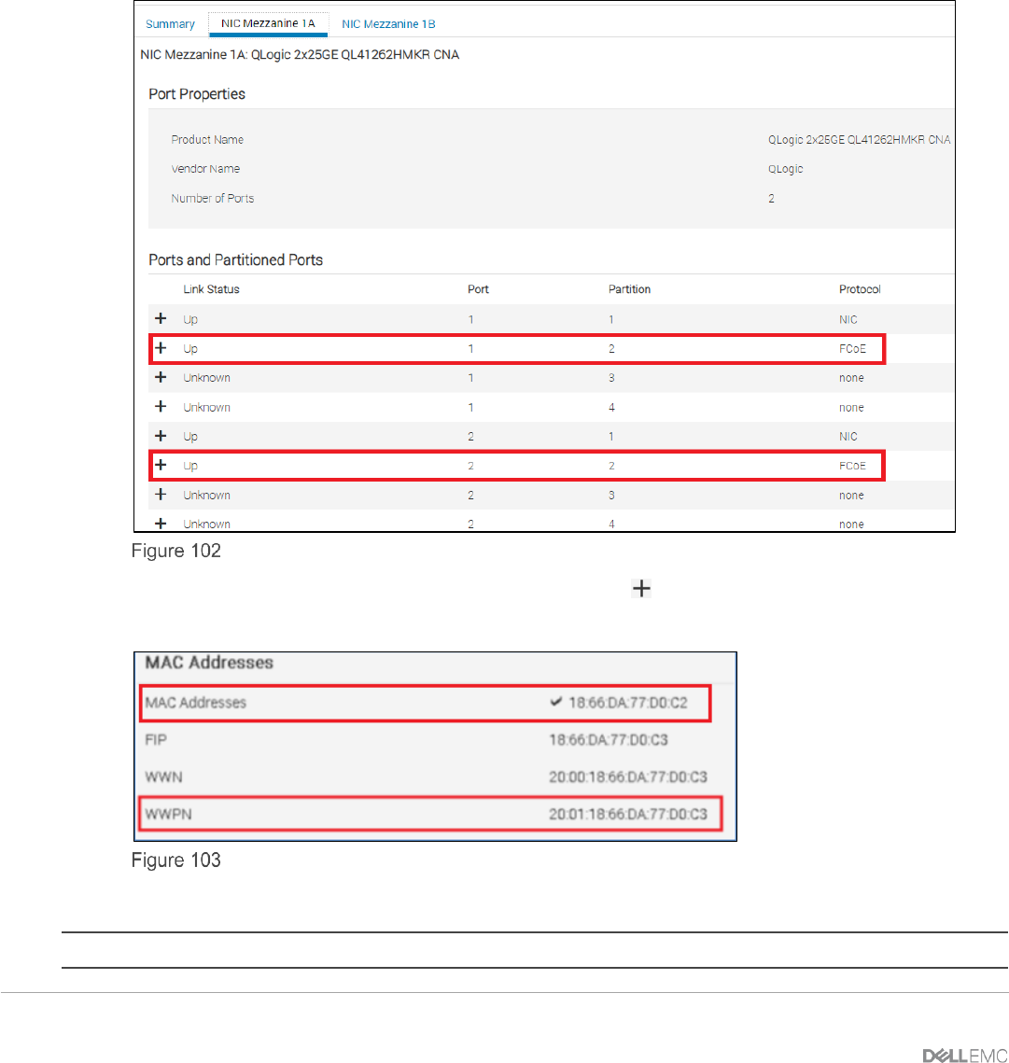Click the FIP row label
Screen dimensions: 1009x1063
click(155, 740)
